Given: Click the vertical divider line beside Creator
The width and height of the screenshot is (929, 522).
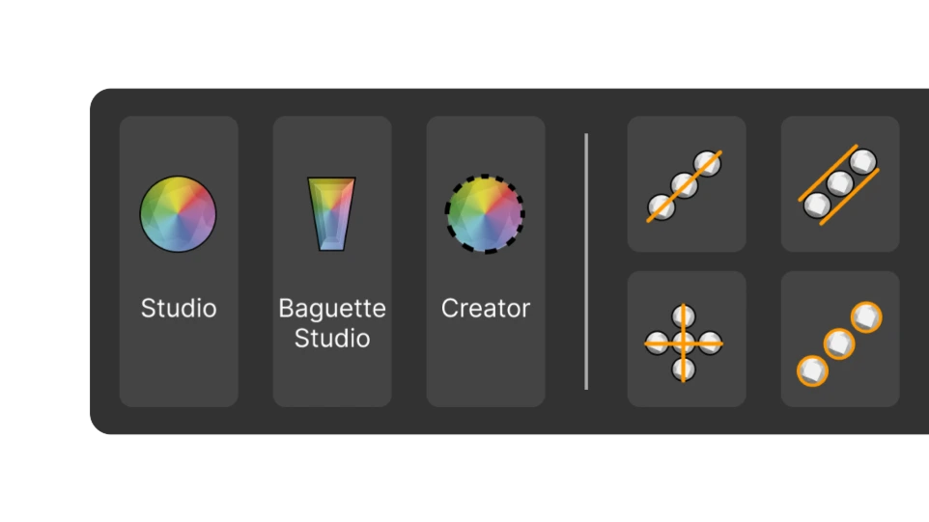Looking at the screenshot, I should 586,261.
